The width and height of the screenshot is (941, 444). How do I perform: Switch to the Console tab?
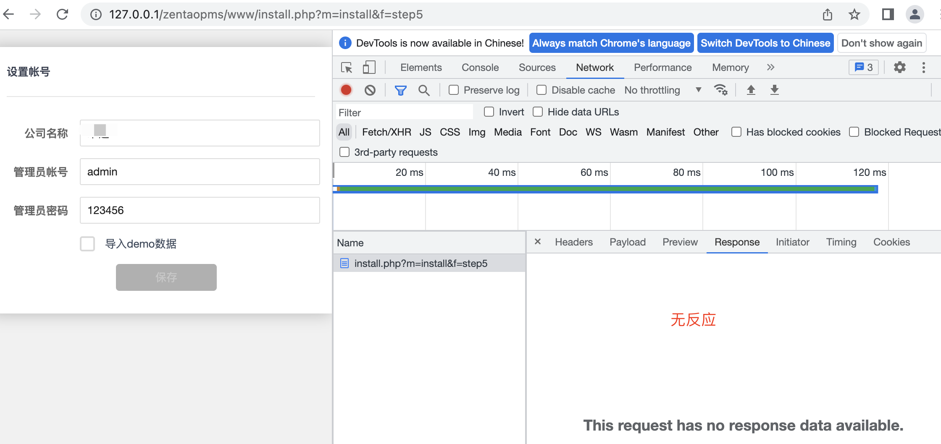click(480, 68)
